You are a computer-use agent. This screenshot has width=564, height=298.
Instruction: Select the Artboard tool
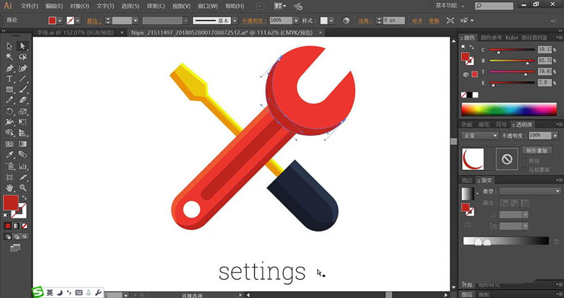(x=9, y=177)
